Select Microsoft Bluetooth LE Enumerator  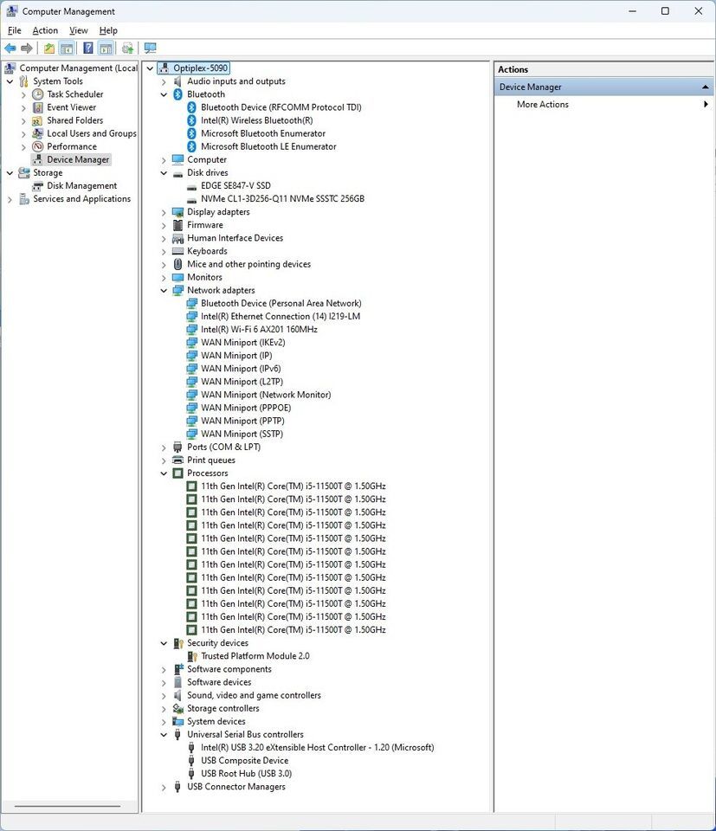[x=268, y=147]
